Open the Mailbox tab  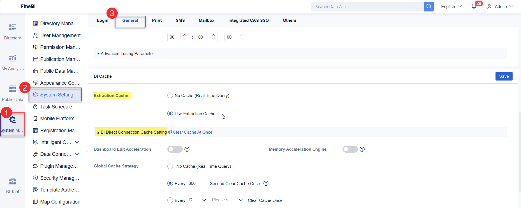[207, 20]
